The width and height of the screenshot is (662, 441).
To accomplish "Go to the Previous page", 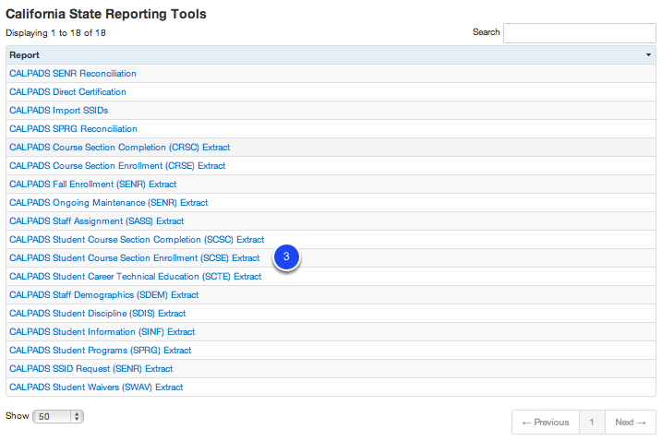I will pyautogui.click(x=546, y=422).
